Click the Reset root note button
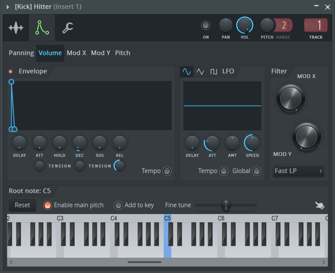The height and width of the screenshot is (273, 335). coord(23,205)
